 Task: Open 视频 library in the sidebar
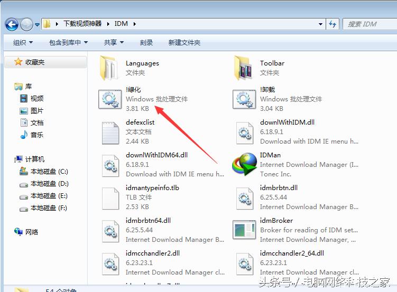tap(36, 99)
